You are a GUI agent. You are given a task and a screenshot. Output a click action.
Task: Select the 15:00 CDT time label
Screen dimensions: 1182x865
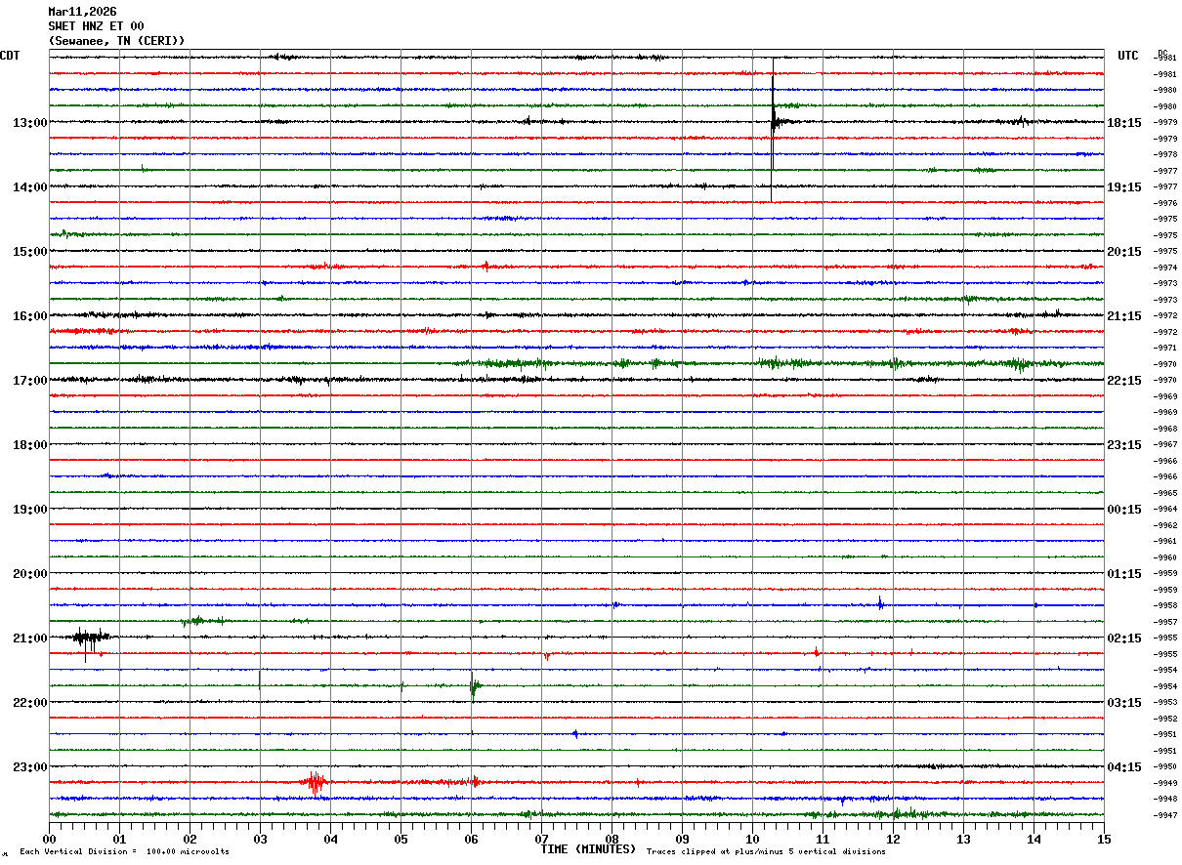click(x=29, y=252)
